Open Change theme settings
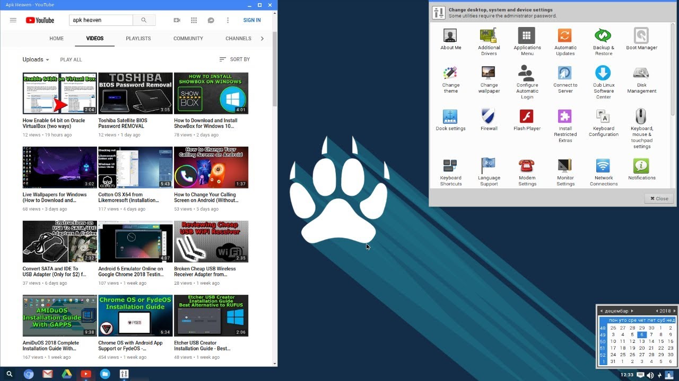The image size is (679, 381). click(450, 79)
